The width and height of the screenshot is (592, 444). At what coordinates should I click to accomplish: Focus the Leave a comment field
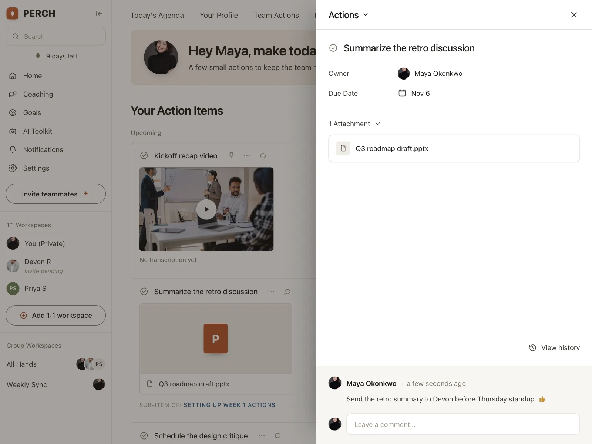[x=463, y=424]
